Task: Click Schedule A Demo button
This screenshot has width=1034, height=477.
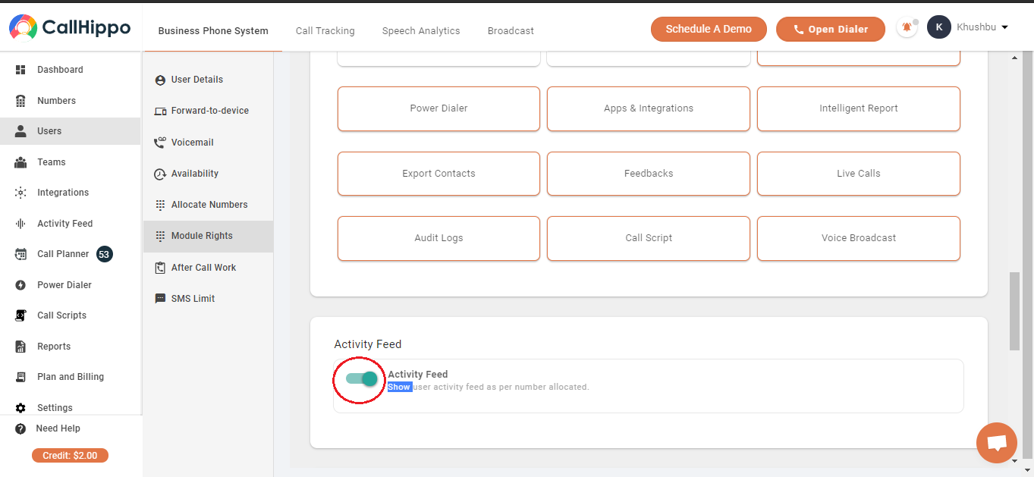Action: click(709, 29)
